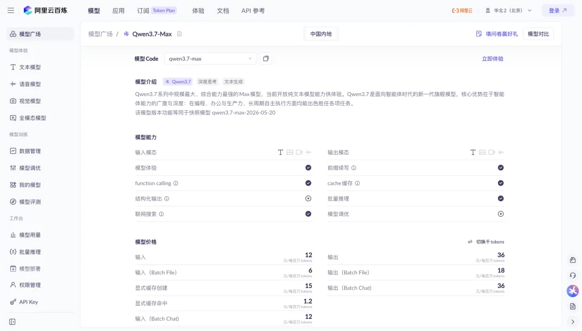This screenshot has height=331, width=582.
Task: Open the 模型 Code dropdown qwen3.7-max
Action: [x=210, y=59]
